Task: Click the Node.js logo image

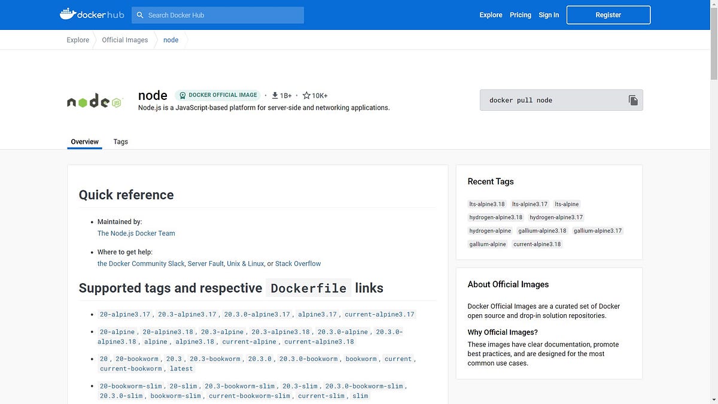Action: click(94, 101)
